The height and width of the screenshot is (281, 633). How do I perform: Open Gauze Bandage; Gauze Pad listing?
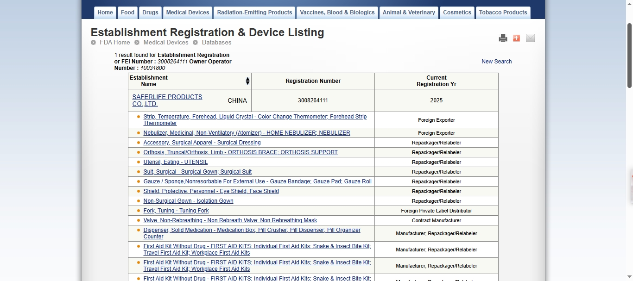coord(257,181)
